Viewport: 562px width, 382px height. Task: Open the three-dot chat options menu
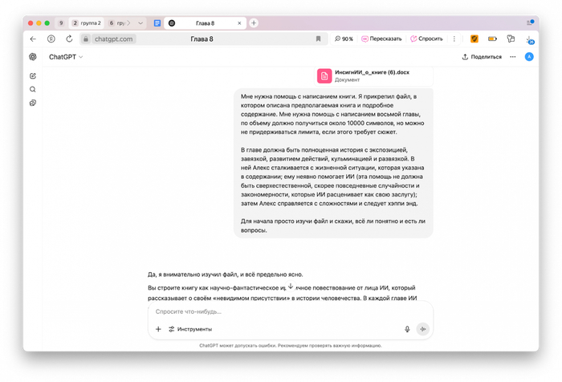(513, 57)
